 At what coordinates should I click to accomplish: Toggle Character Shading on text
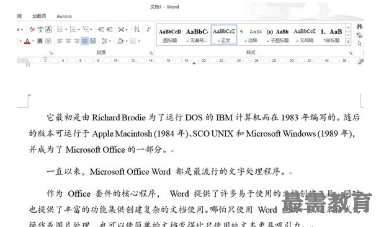click(x=40, y=41)
